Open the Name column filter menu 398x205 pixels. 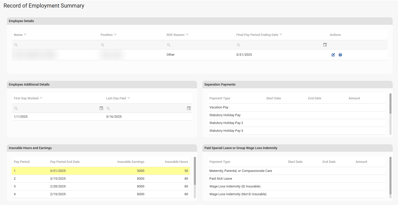(x=25, y=35)
